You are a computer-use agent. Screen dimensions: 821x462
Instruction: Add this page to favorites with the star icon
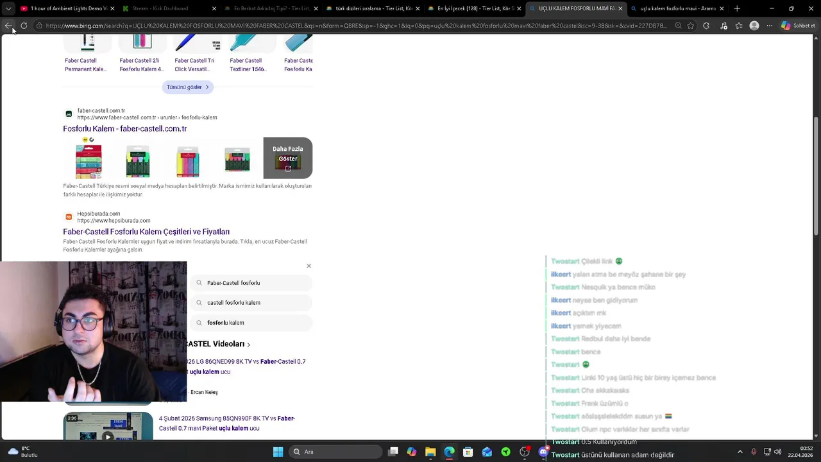(691, 26)
